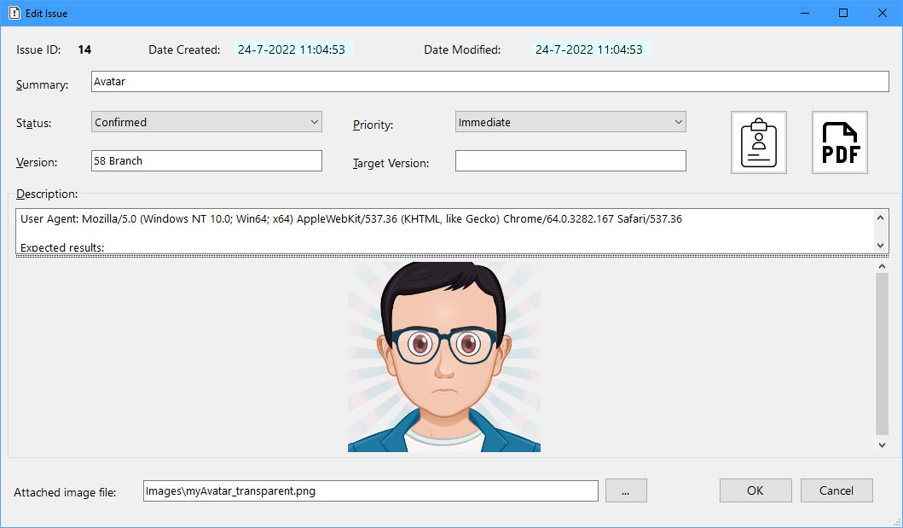Click the Attached image file label
The height and width of the screenshot is (528, 903).
tap(65, 492)
